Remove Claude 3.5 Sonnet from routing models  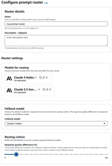point(50,90)
